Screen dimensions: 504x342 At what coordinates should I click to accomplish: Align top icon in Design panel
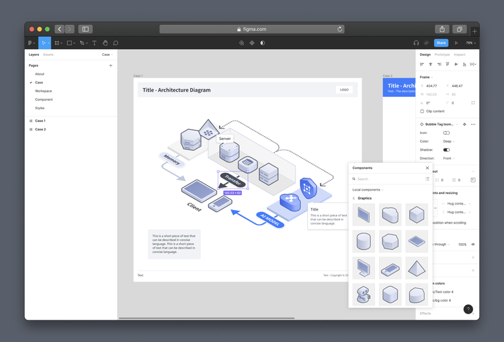click(448, 64)
